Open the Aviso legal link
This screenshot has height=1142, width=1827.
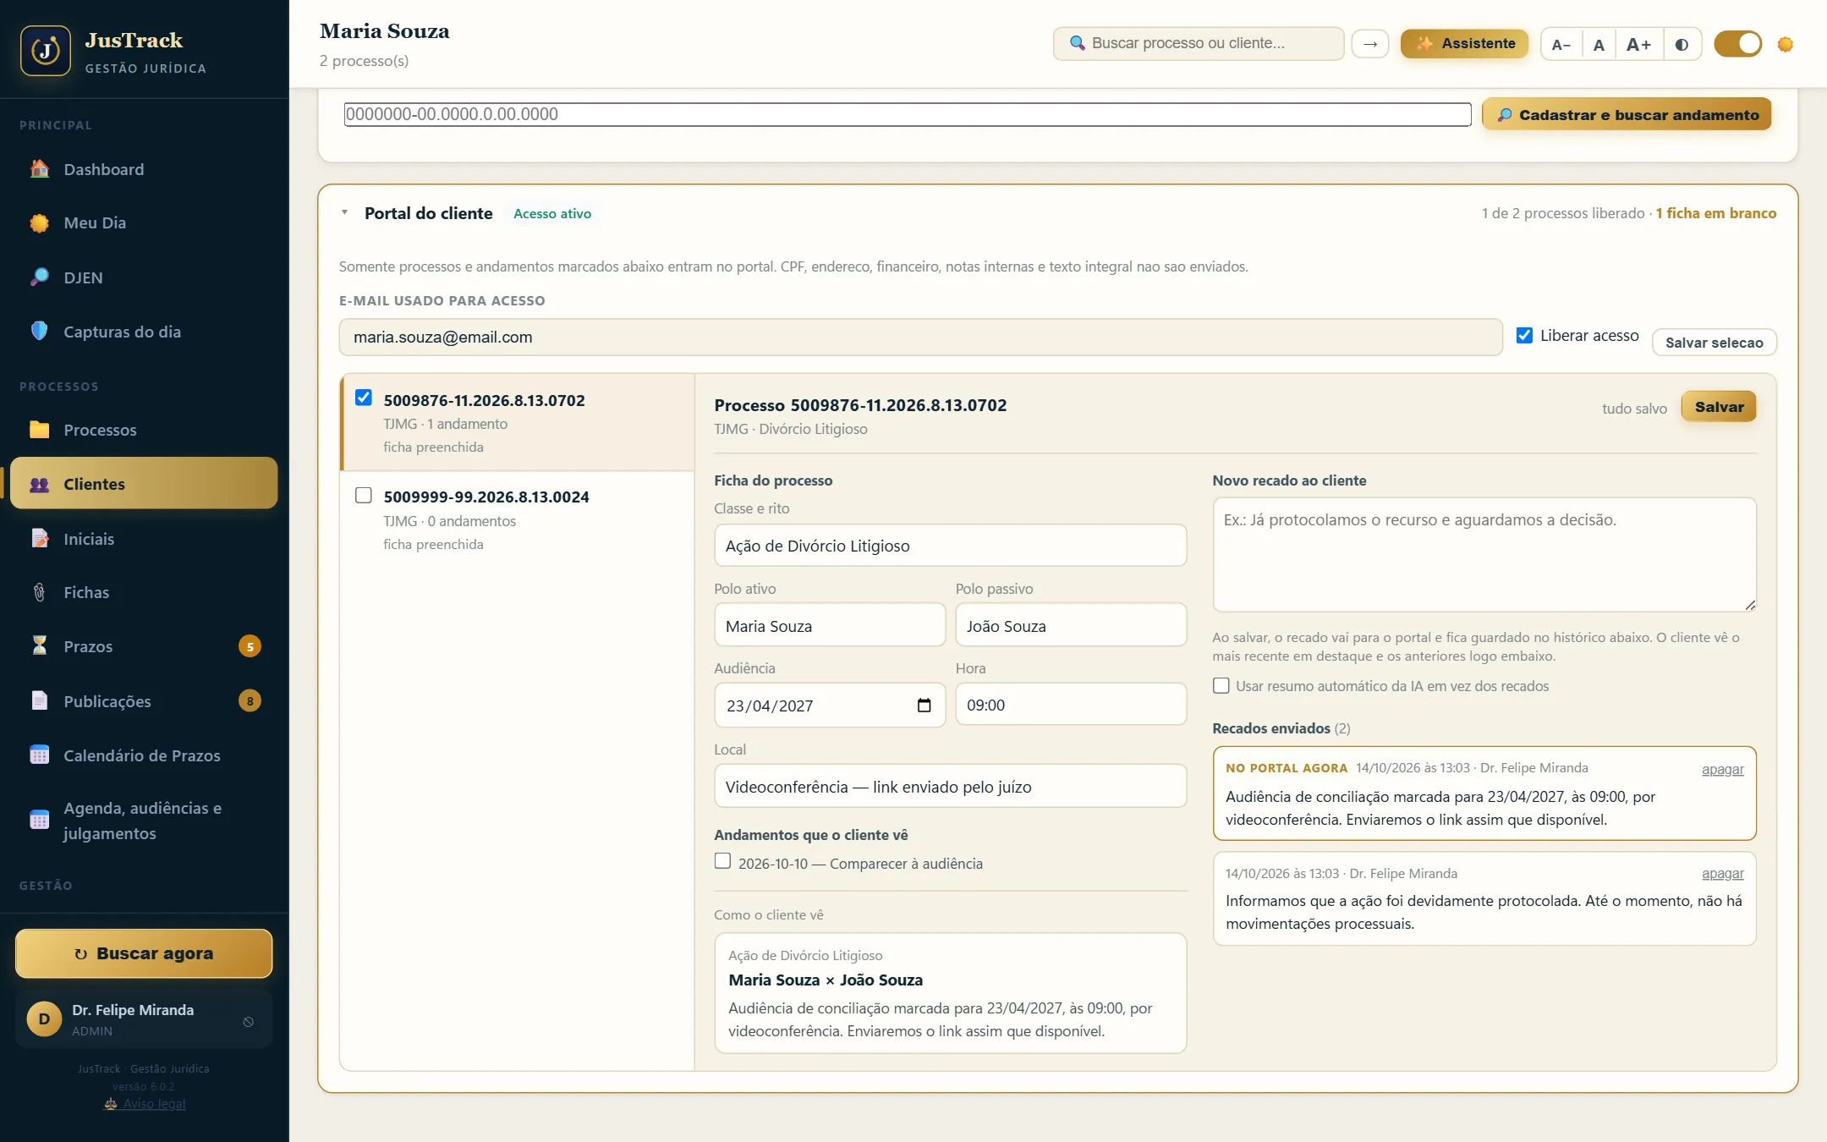click(x=145, y=1103)
